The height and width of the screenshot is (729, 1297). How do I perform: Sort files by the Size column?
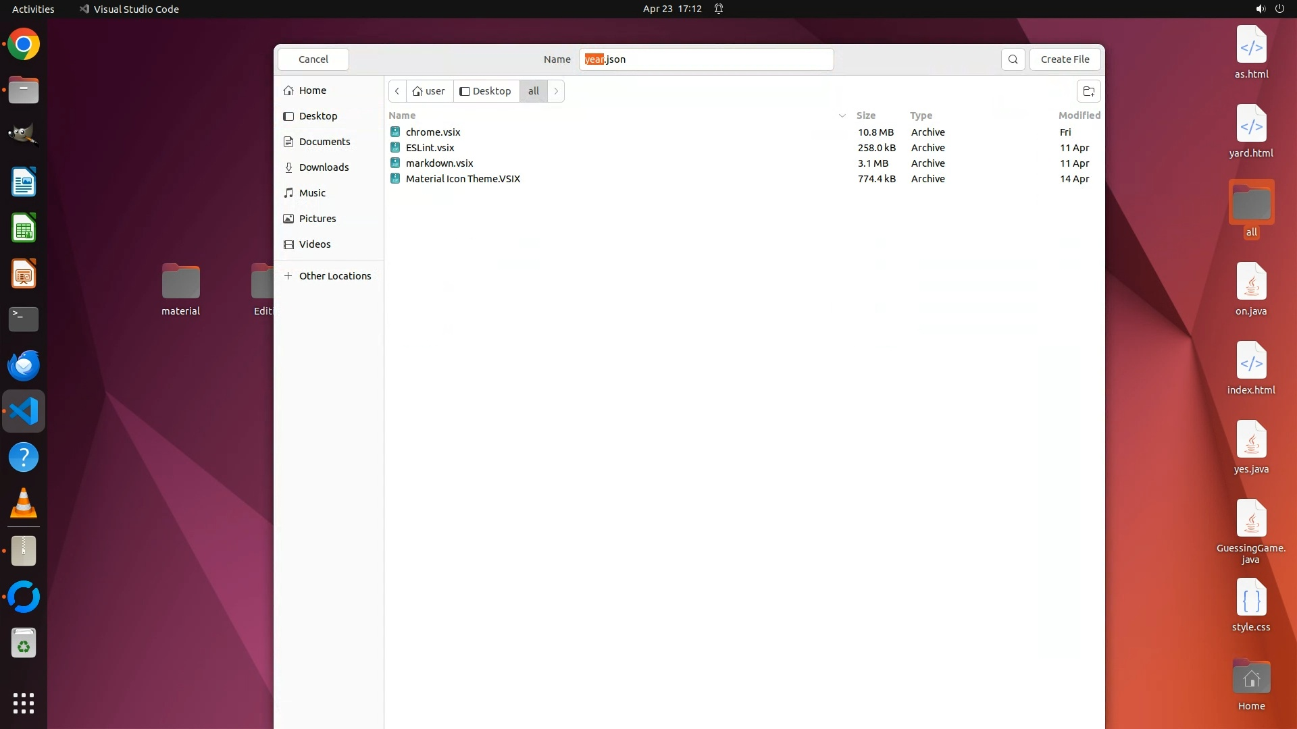(865, 115)
